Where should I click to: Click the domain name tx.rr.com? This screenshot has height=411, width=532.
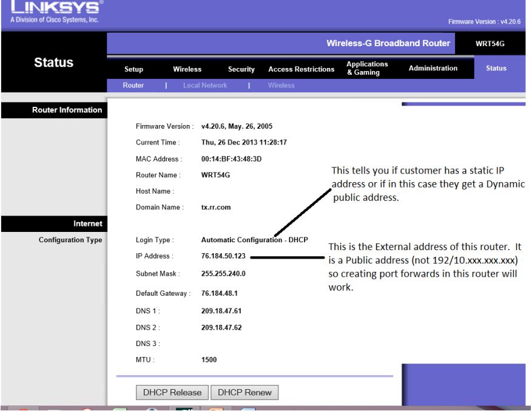pyautogui.click(x=216, y=207)
